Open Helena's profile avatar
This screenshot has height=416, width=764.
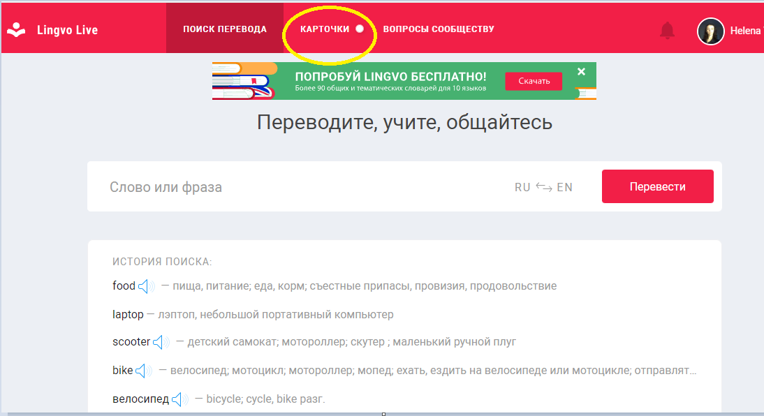pos(710,31)
